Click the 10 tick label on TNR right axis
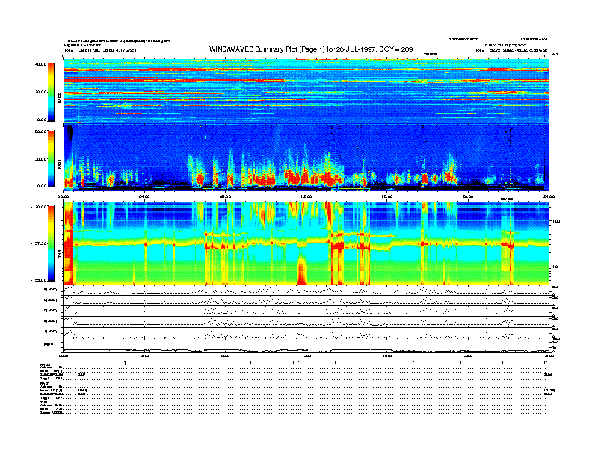Image resolution: width=592 pixels, height=457 pixels. (556, 267)
